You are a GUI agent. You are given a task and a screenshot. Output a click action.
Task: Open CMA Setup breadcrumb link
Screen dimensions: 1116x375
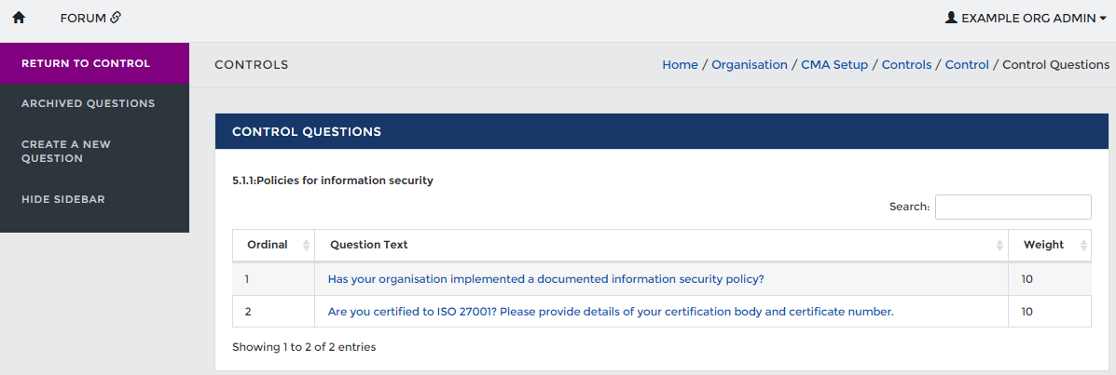(x=834, y=65)
